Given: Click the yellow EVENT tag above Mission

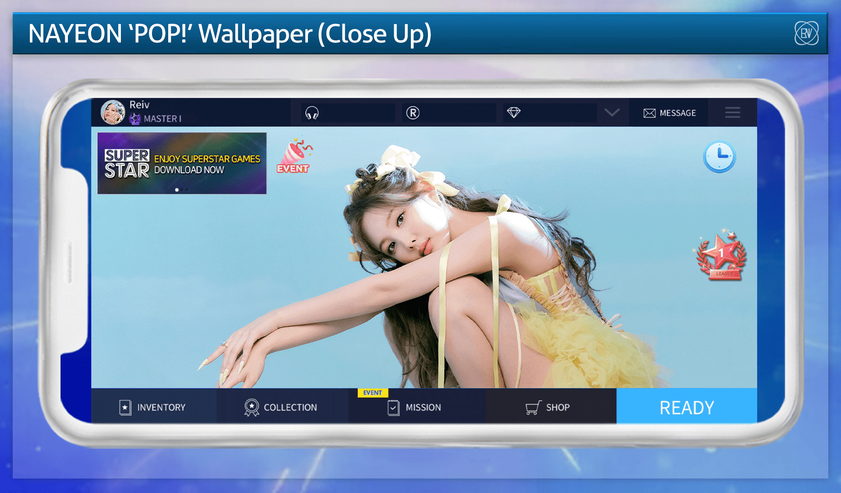Looking at the screenshot, I should click(372, 393).
